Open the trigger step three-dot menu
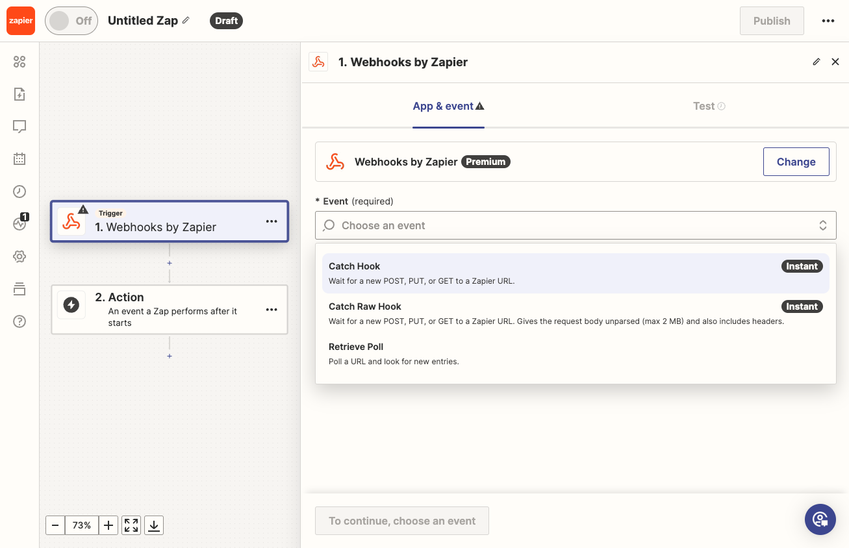 coord(272,221)
